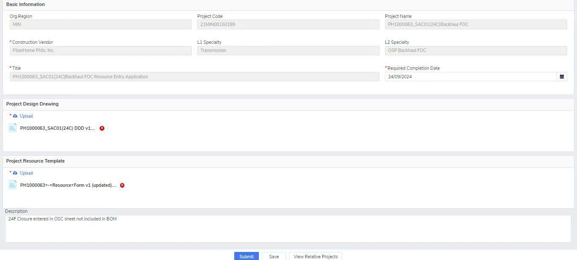Click the Project Name field
The height and width of the screenshot is (260, 577).
pyautogui.click(x=476, y=24)
